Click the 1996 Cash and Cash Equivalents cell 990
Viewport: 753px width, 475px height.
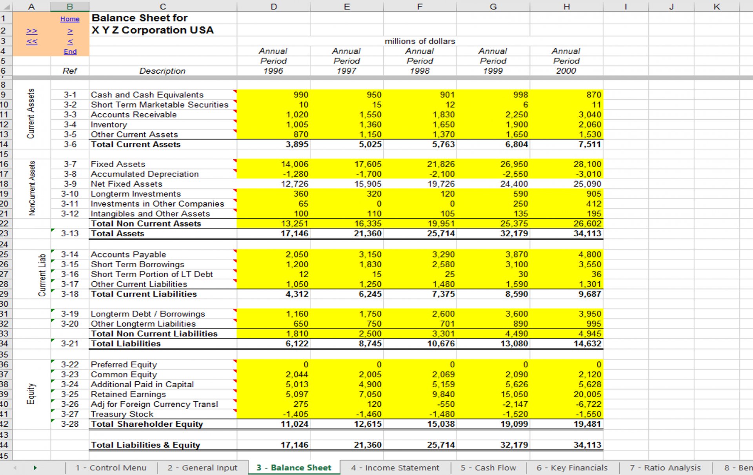coord(273,95)
